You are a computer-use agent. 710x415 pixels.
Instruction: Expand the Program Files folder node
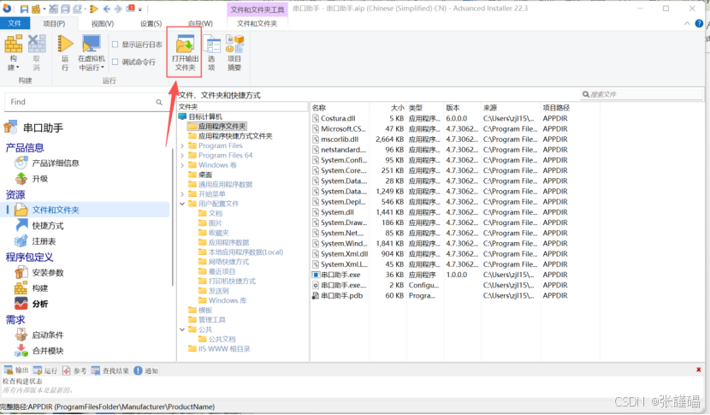182,145
